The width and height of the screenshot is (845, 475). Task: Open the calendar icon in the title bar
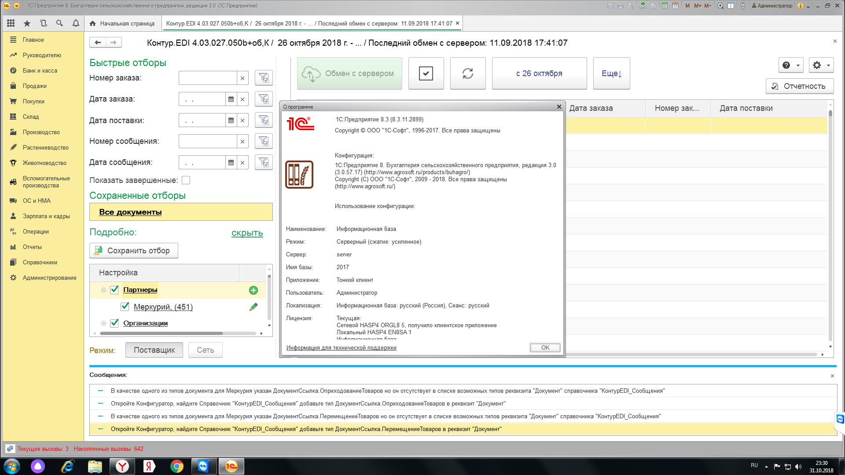675,6
